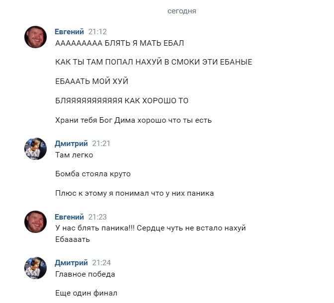Select the 'сегодня' date separator

click(182, 11)
